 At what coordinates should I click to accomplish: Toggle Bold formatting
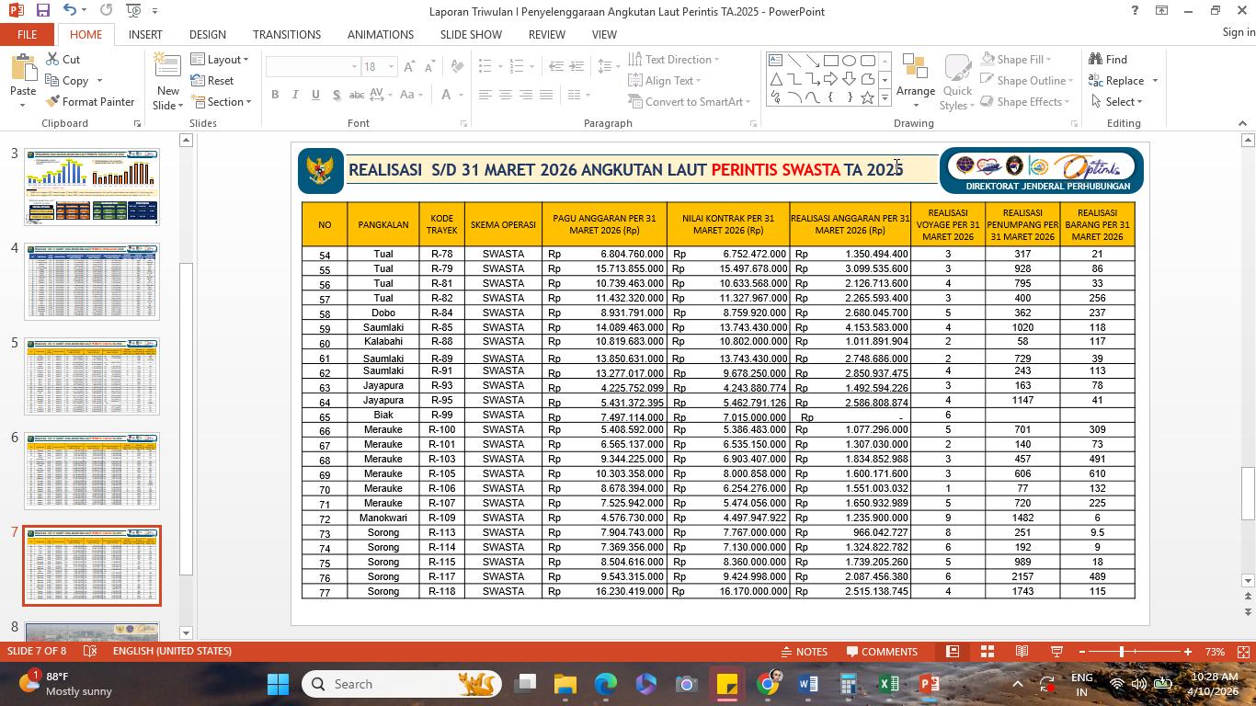pos(275,95)
